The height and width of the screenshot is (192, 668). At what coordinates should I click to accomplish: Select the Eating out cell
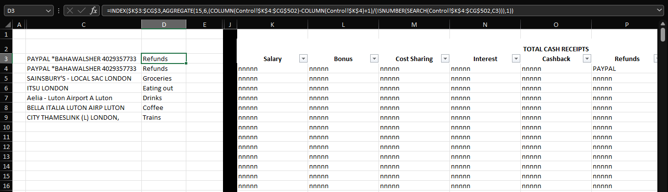(164, 88)
